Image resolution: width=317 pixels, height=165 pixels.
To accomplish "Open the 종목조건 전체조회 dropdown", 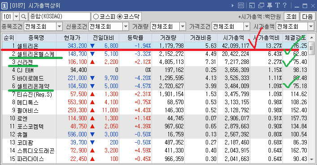I will pos(59,26).
